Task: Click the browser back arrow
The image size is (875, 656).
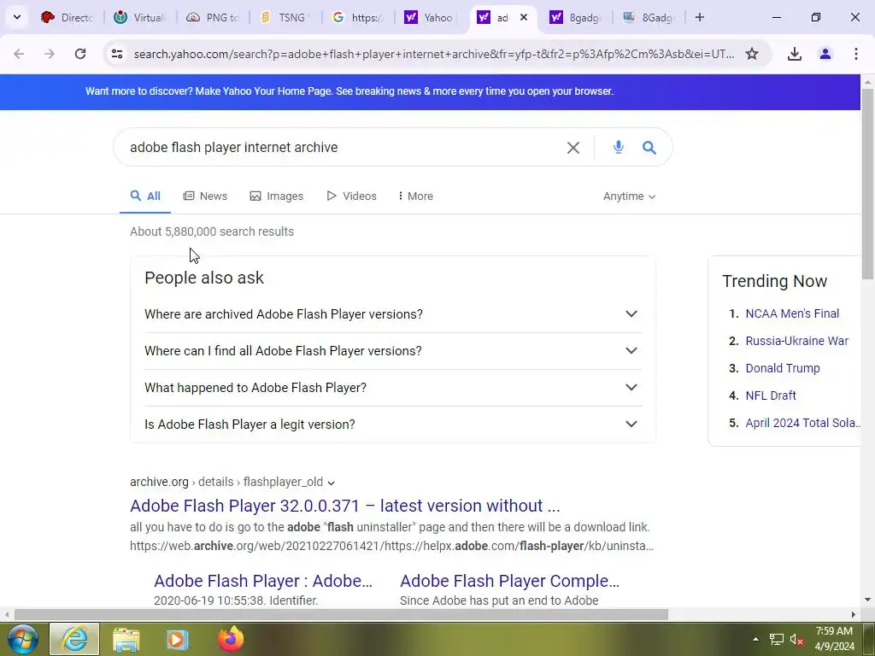Action: pyautogui.click(x=19, y=54)
